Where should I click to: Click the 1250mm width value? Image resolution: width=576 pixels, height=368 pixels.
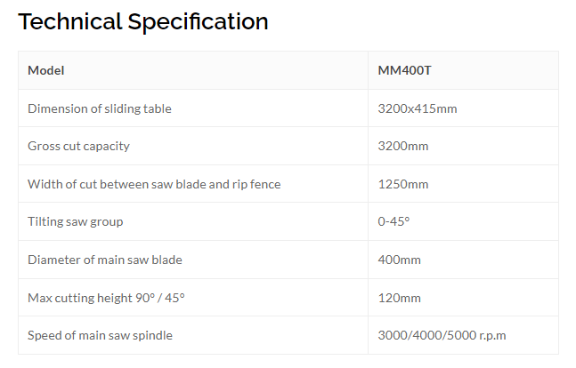(x=403, y=184)
